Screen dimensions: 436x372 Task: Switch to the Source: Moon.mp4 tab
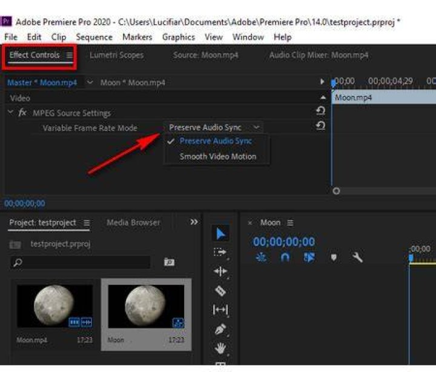[205, 55]
